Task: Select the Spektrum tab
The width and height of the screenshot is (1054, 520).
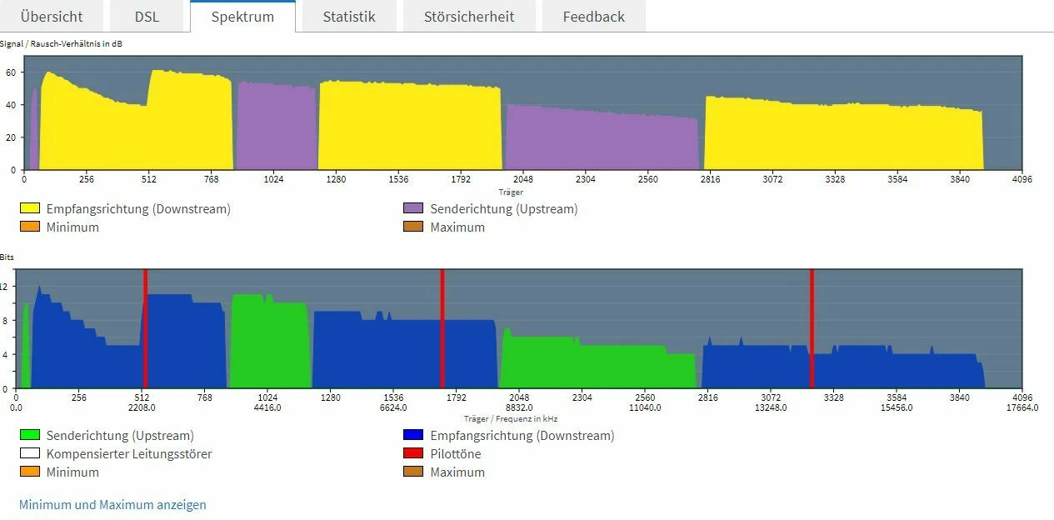Action: (x=242, y=17)
